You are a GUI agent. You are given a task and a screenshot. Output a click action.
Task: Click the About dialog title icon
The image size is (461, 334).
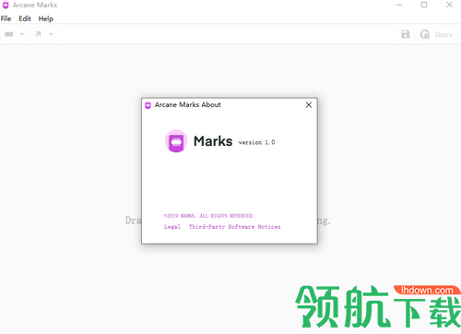(x=148, y=105)
